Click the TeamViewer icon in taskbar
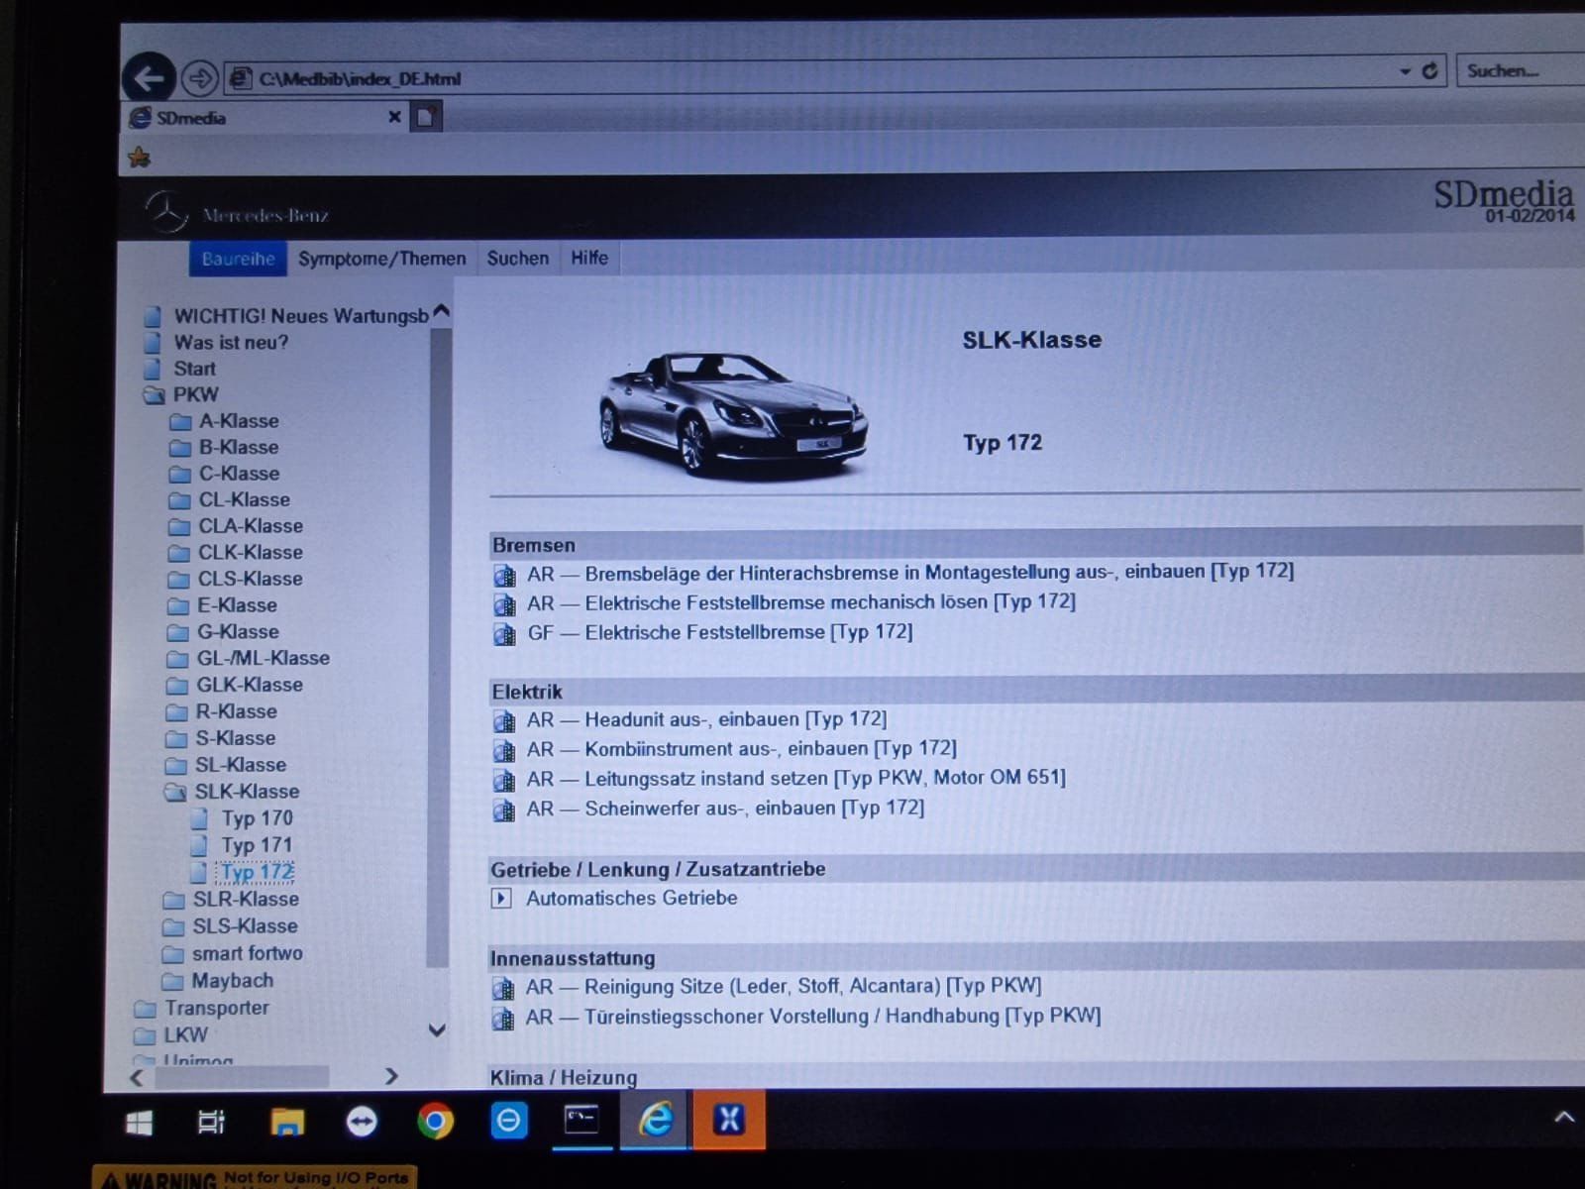 click(x=362, y=1121)
